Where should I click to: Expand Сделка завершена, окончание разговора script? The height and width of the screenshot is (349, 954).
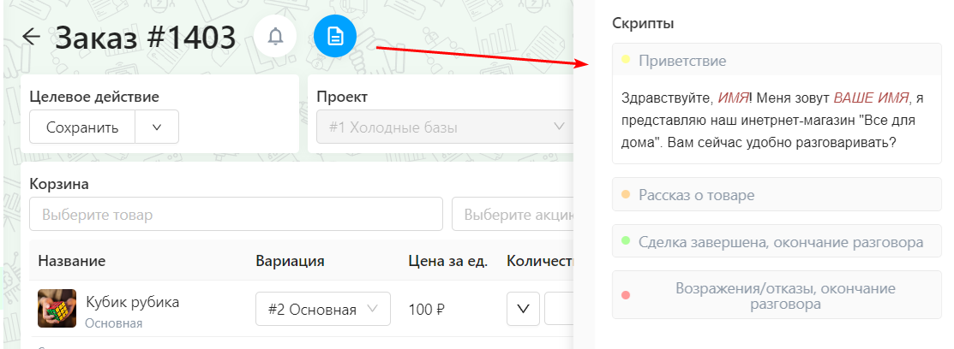point(777,241)
